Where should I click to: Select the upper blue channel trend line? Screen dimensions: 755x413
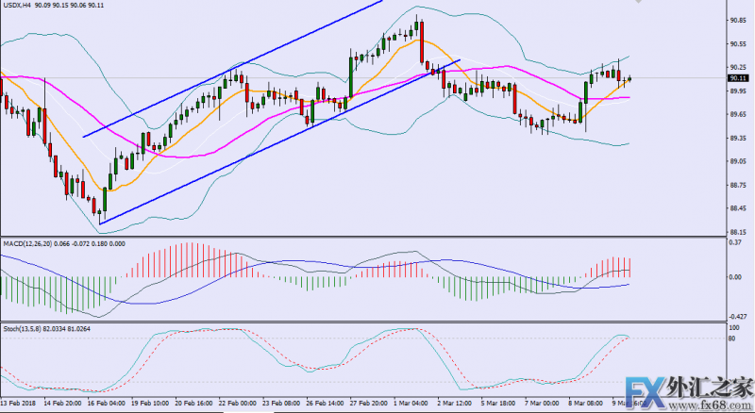[x=236, y=68]
